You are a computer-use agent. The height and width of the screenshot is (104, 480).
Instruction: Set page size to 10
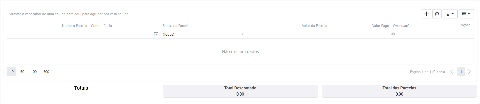pos(12,72)
